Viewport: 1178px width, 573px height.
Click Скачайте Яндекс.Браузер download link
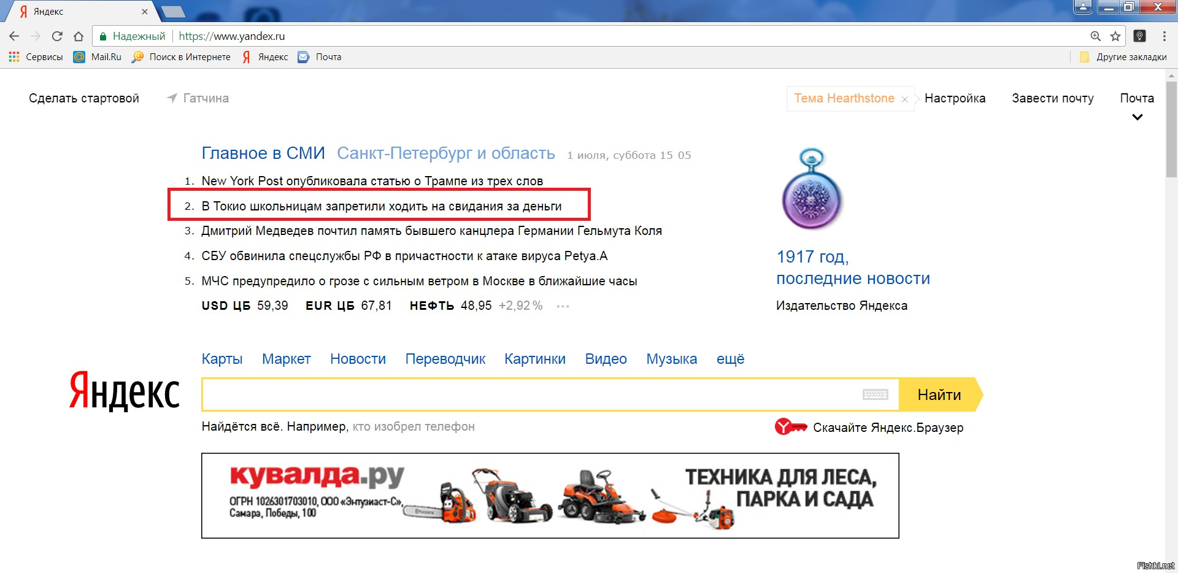[x=888, y=428]
